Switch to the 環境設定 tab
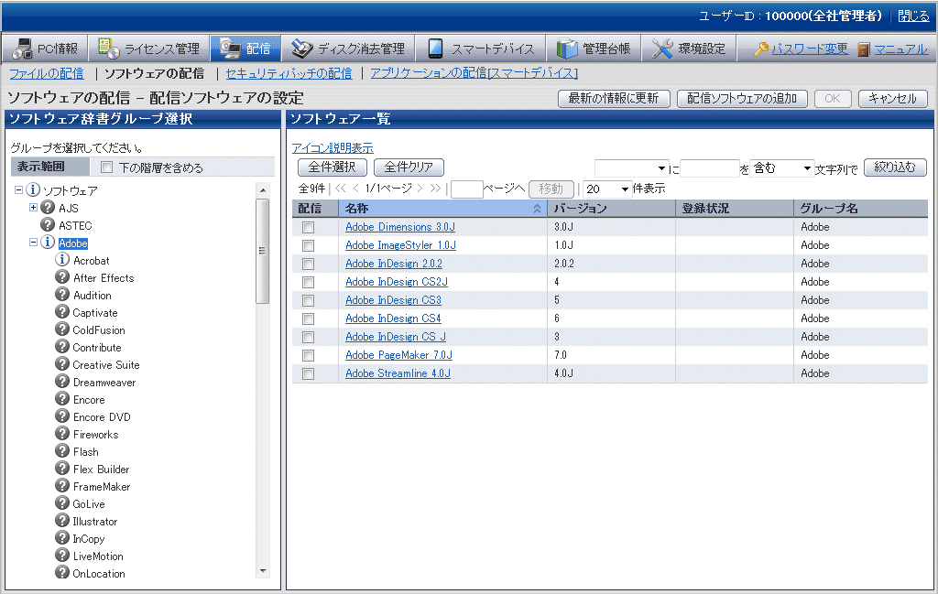Image resolution: width=938 pixels, height=594 pixels. pyautogui.click(x=689, y=49)
